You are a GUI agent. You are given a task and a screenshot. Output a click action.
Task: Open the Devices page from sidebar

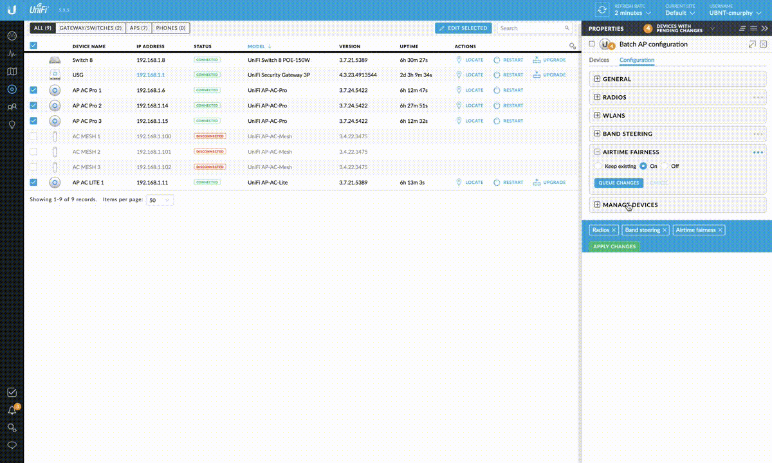tap(12, 89)
